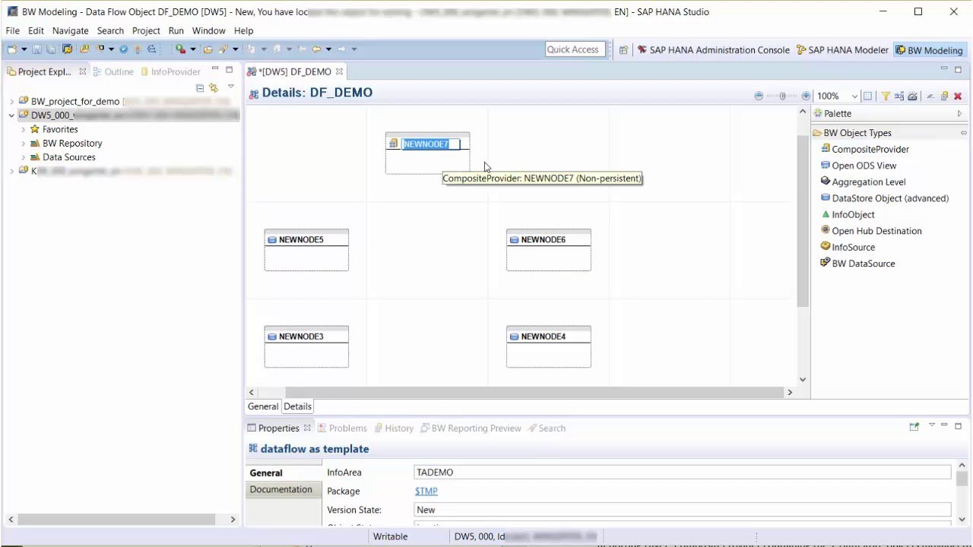This screenshot has width=973, height=547.
Task: Select Open Hub Destination palette item
Action: (871, 231)
